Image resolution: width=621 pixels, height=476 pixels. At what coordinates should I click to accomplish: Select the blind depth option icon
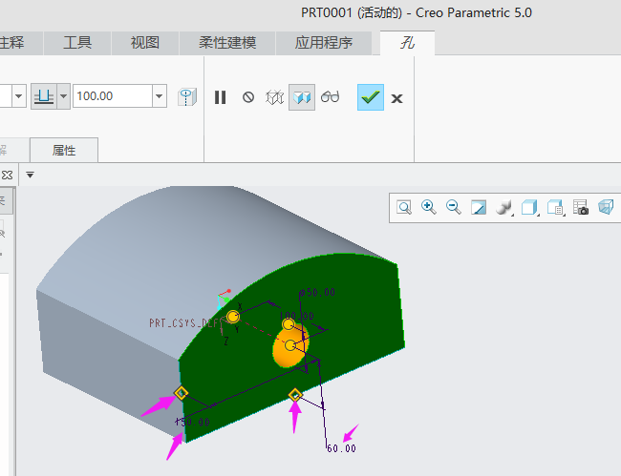44,96
